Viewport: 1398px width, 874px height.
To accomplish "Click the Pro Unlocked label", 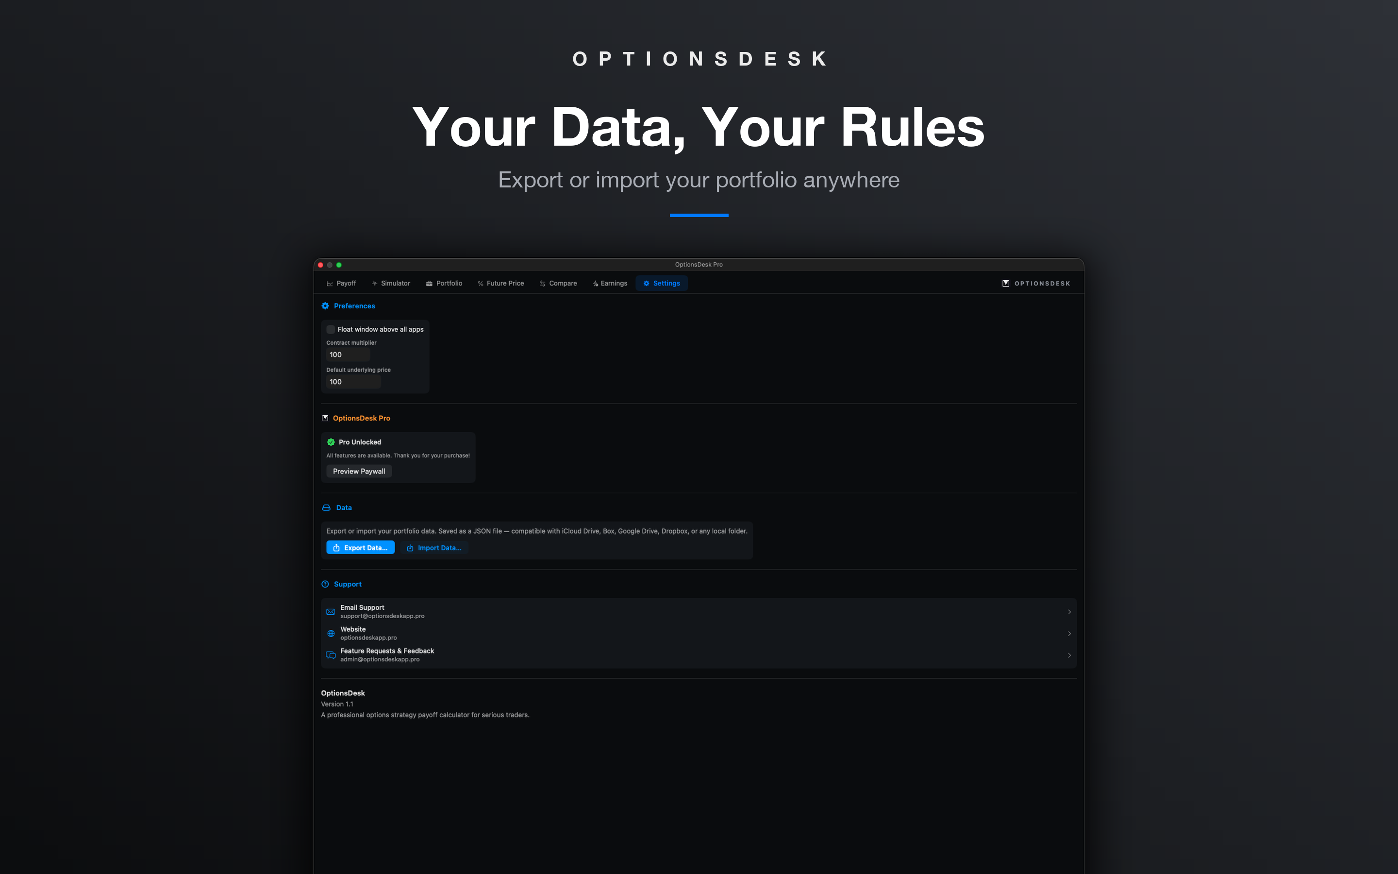I will click(x=360, y=442).
